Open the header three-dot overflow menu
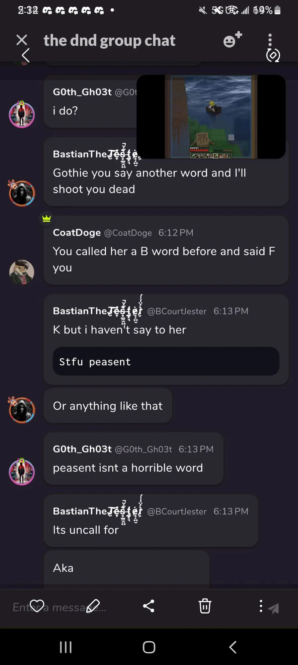Image resolution: width=298 pixels, height=665 pixels. pos(270,40)
